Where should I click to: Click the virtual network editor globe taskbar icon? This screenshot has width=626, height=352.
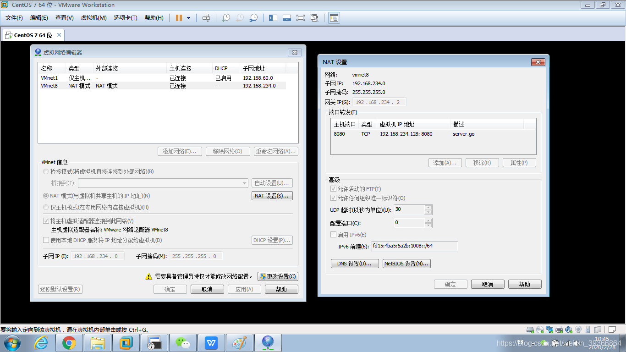[268, 343]
